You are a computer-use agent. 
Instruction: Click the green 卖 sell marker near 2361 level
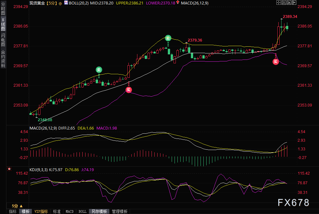pos(99,70)
